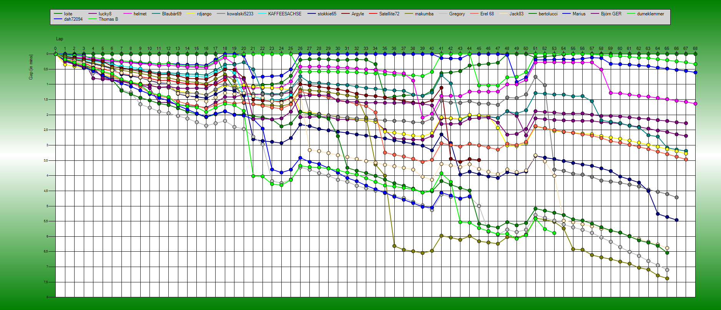This screenshot has height=310, width=721.
Task: Select helmet in the chart legend
Action: [x=140, y=14]
